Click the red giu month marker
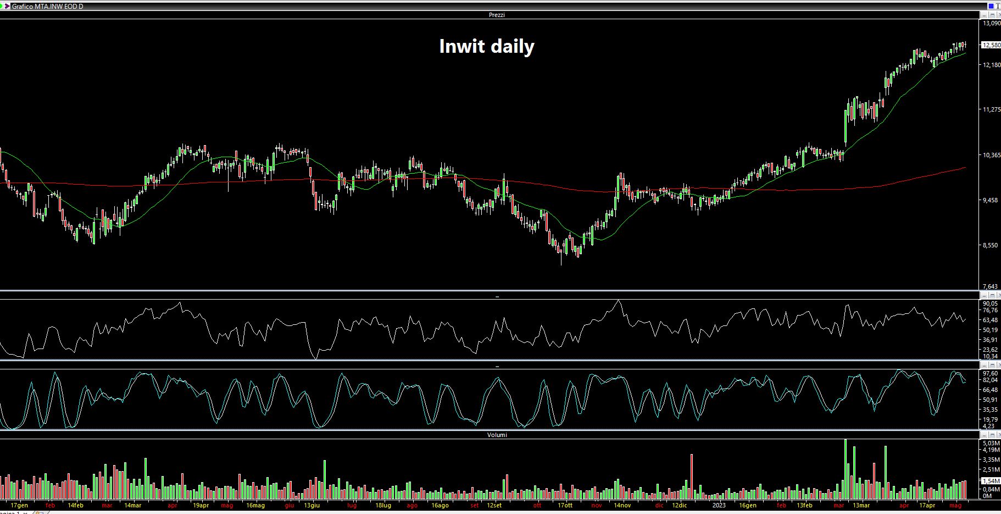 (x=290, y=505)
